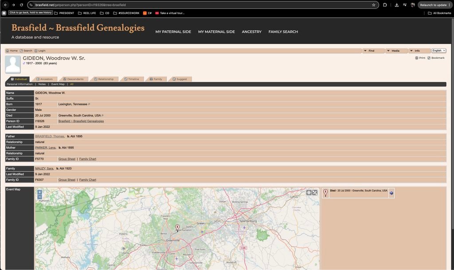
Task: Open MY PATERNAL SIDE menu item
Action: pyautogui.click(x=173, y=32)
